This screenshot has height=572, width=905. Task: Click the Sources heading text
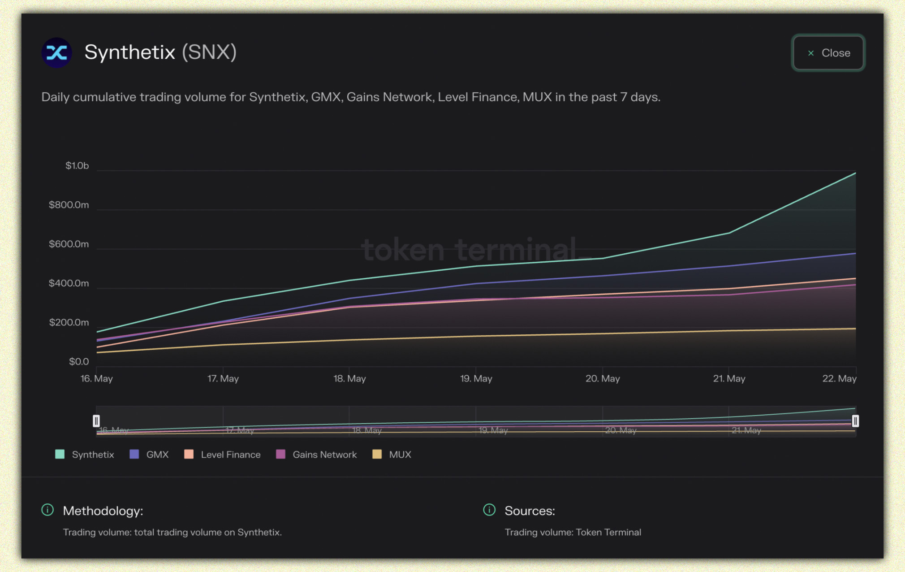click(x=530, y=511)
